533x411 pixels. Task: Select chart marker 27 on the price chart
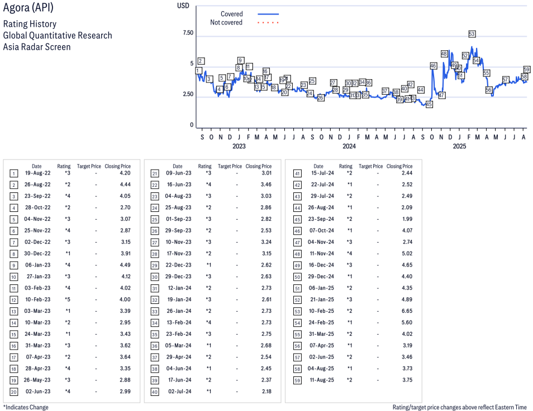(x=333, y=83)
